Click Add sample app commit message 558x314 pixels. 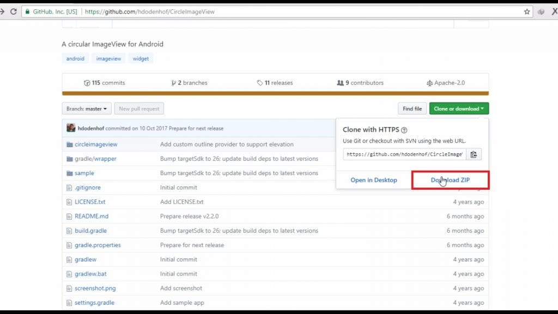(182, 303)
